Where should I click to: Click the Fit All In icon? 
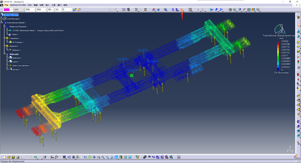point(89,157)
